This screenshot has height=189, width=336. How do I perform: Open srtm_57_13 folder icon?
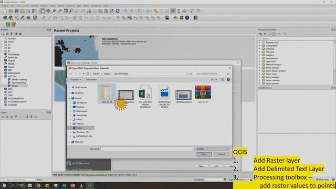[107, 94]
